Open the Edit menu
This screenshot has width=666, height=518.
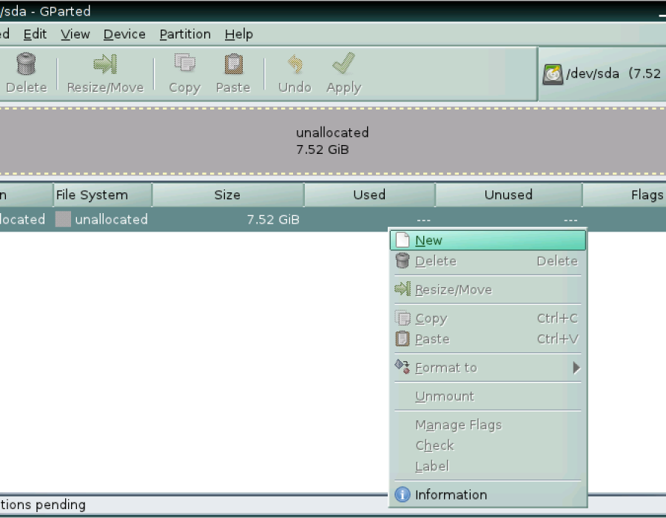pos(35,34)
